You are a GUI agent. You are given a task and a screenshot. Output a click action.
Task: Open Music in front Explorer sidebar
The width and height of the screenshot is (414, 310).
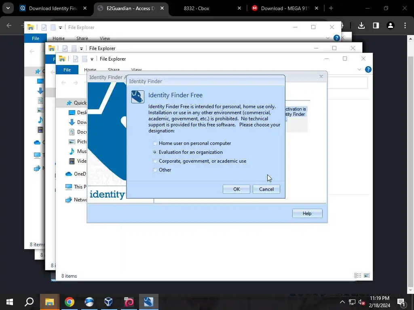point(78,151)
